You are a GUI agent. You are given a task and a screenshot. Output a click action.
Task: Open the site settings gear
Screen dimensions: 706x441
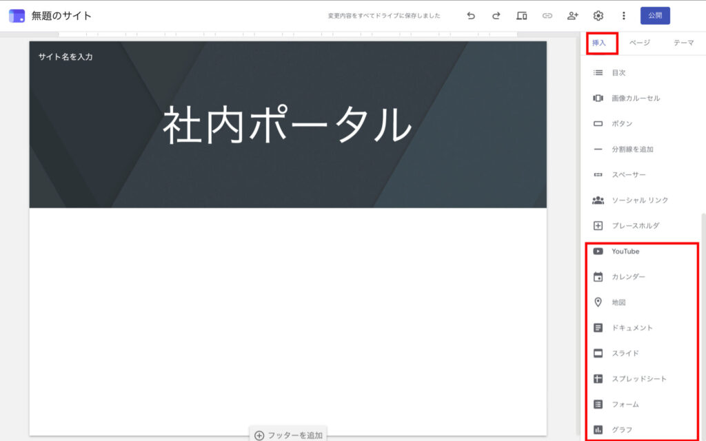pyautogui.click(x=598, y=16)
